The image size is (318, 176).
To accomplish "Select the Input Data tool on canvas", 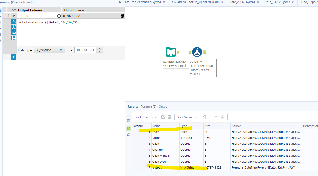I will point(171,52).
